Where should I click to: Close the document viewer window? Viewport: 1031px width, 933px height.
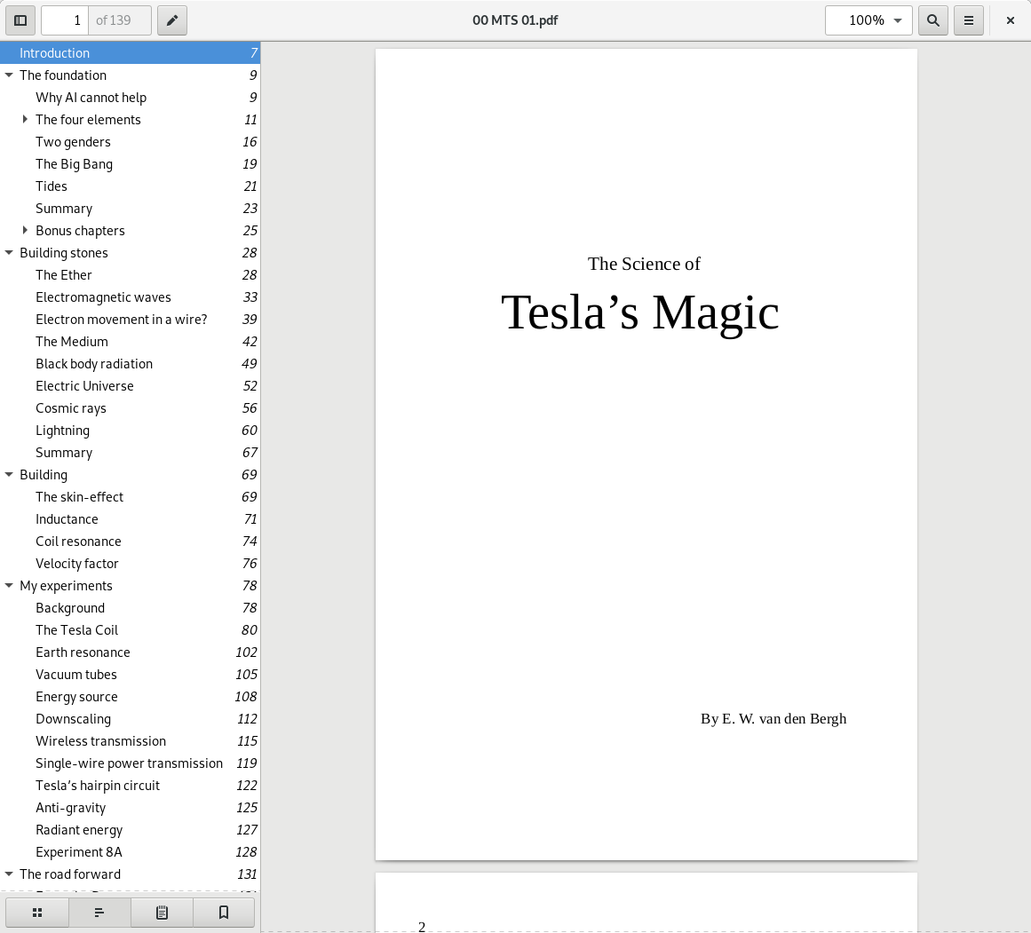coord(1011,20)
